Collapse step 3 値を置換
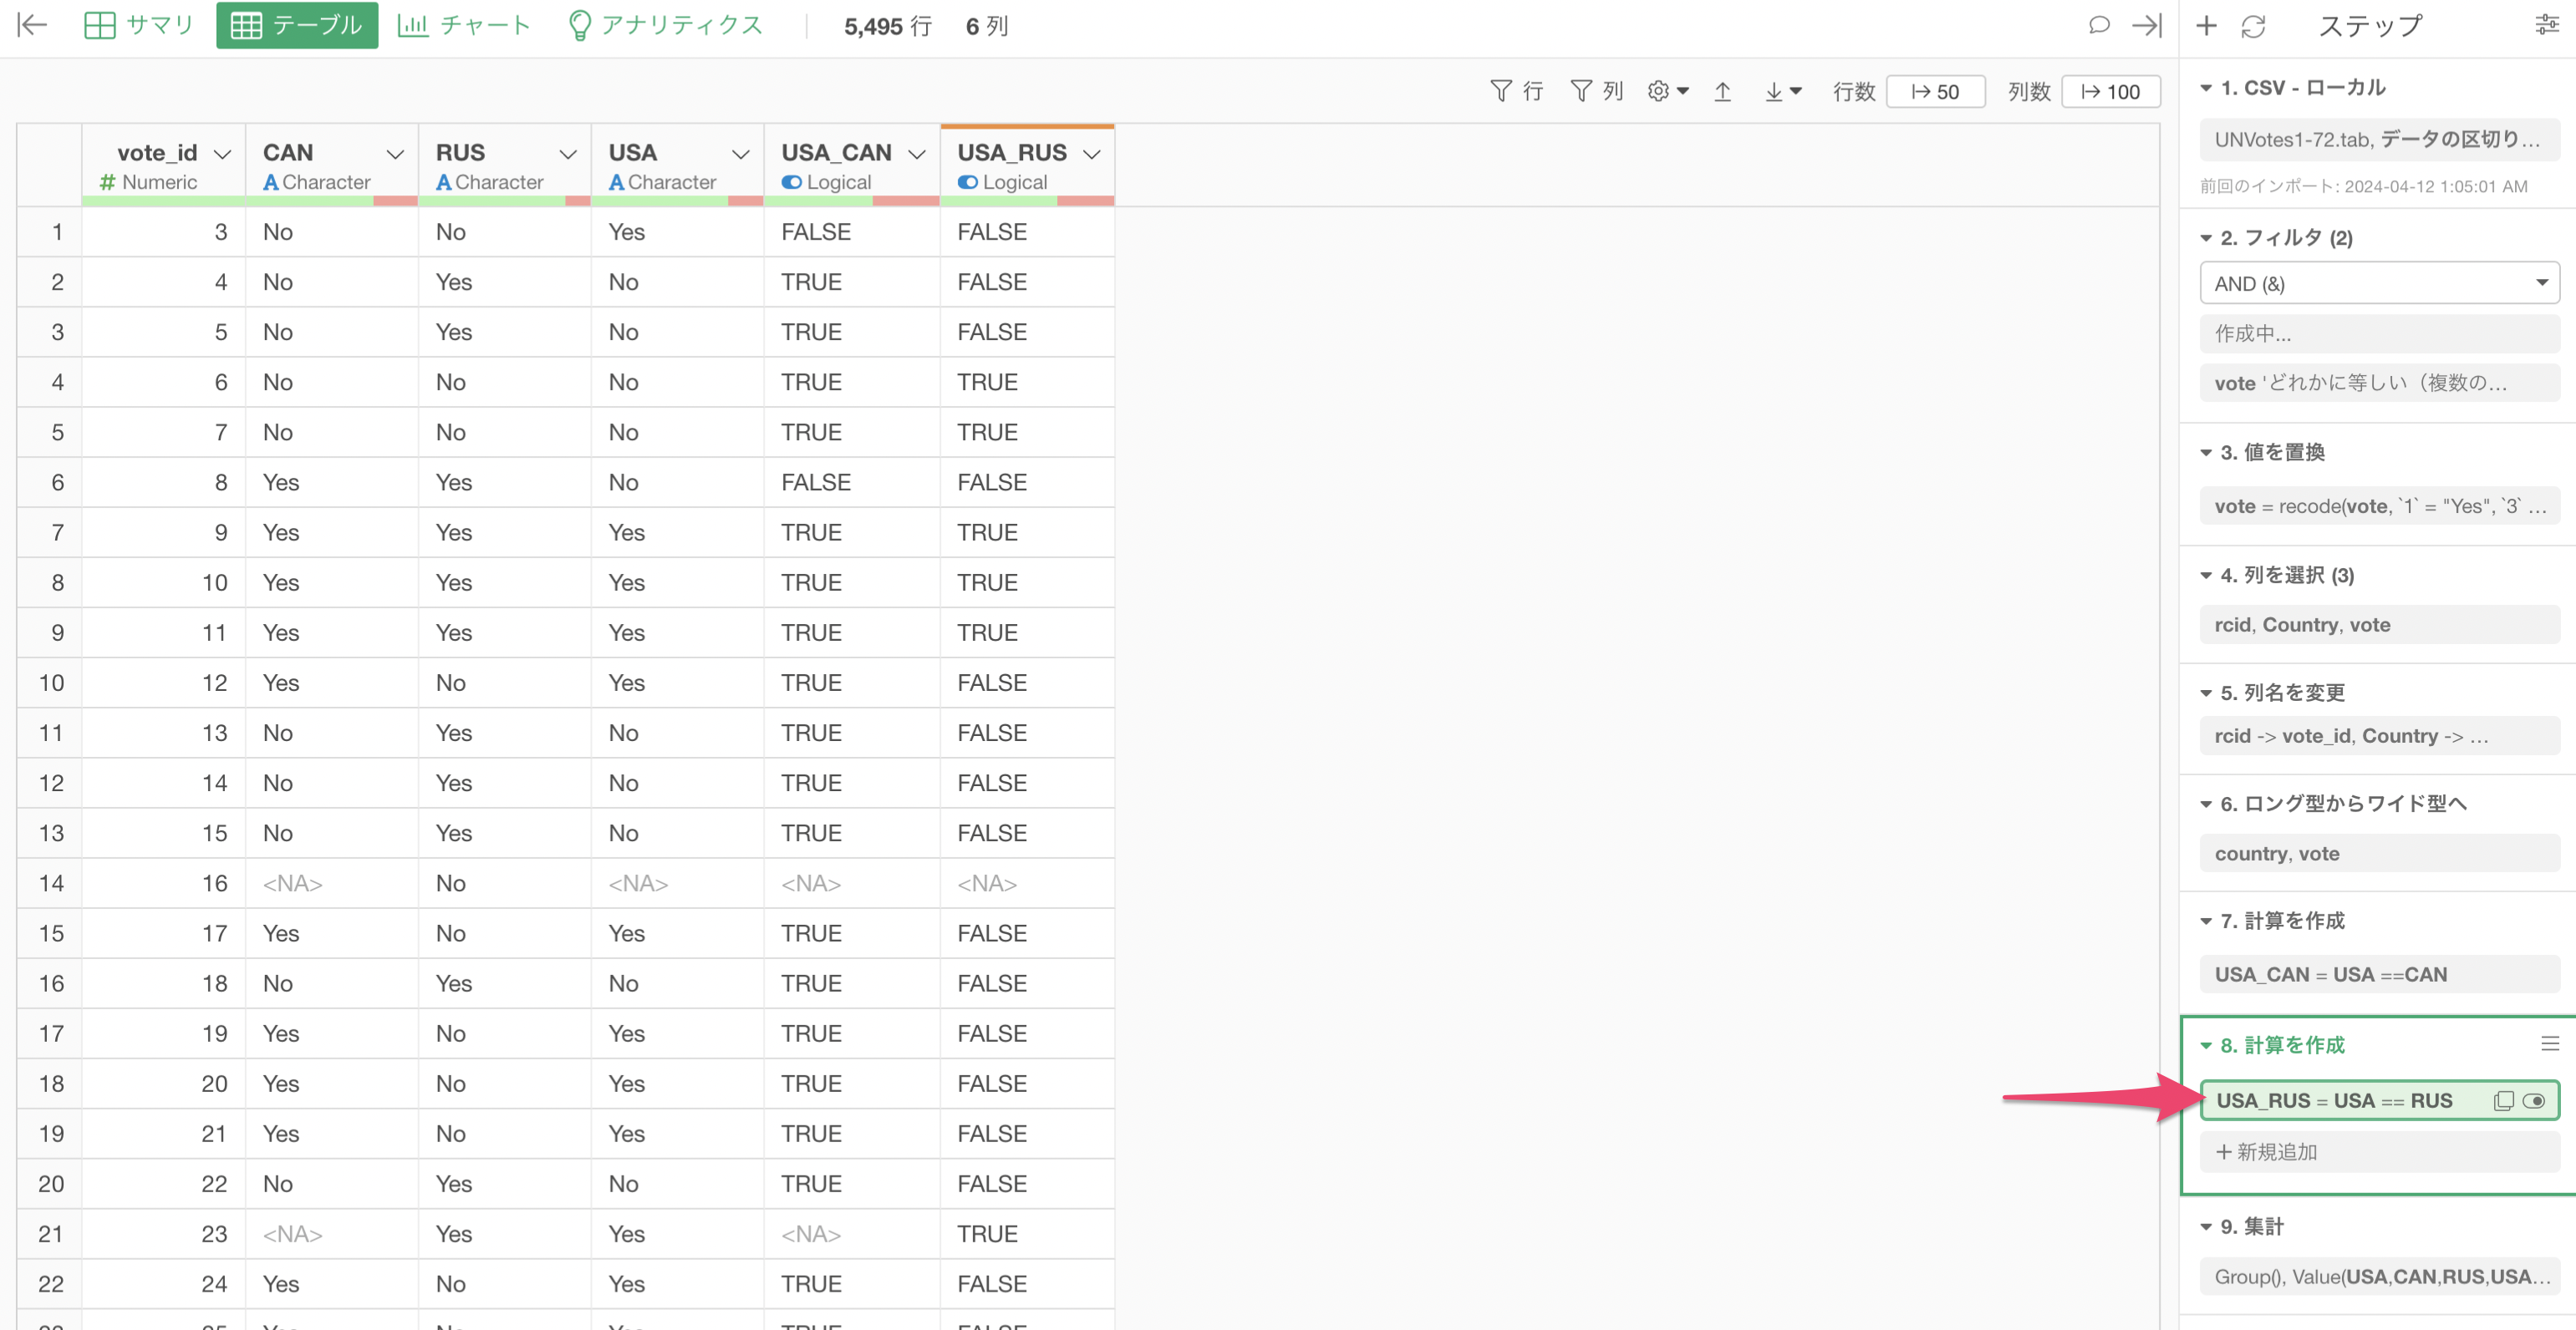 (x=2206, y=453)
